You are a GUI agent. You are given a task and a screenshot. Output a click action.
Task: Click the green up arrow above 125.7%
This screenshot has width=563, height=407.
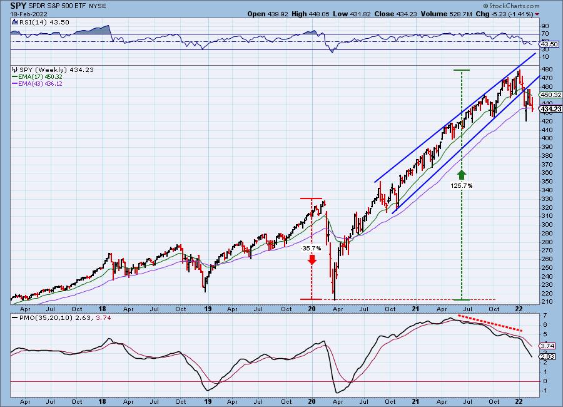(x=462, y=175)
